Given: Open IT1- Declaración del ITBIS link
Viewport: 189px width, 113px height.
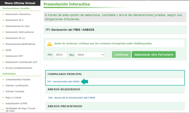Looking at the screenshot, I should click(63, 81).
